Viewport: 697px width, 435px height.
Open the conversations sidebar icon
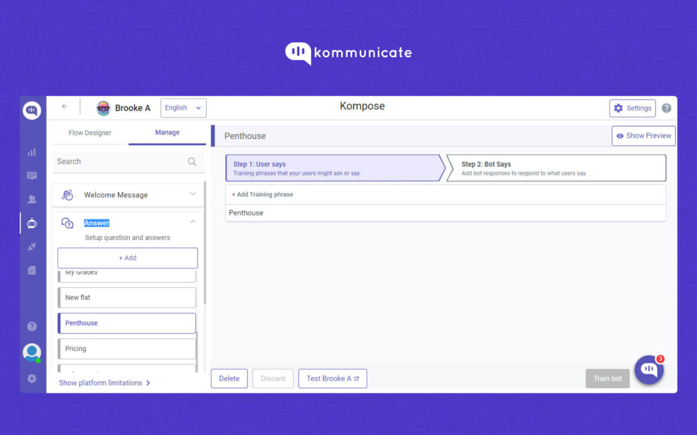(x=32, y=176)
